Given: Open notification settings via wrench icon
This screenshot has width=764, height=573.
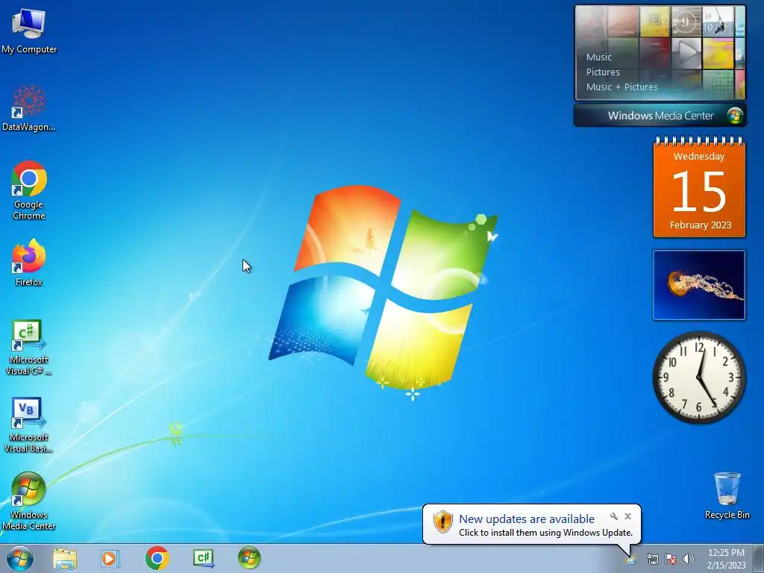Looking at the screenshot, I should tap(614, 516).
